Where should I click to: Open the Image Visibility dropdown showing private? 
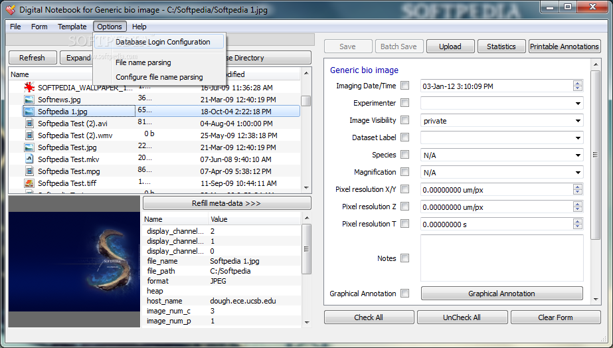501,121
